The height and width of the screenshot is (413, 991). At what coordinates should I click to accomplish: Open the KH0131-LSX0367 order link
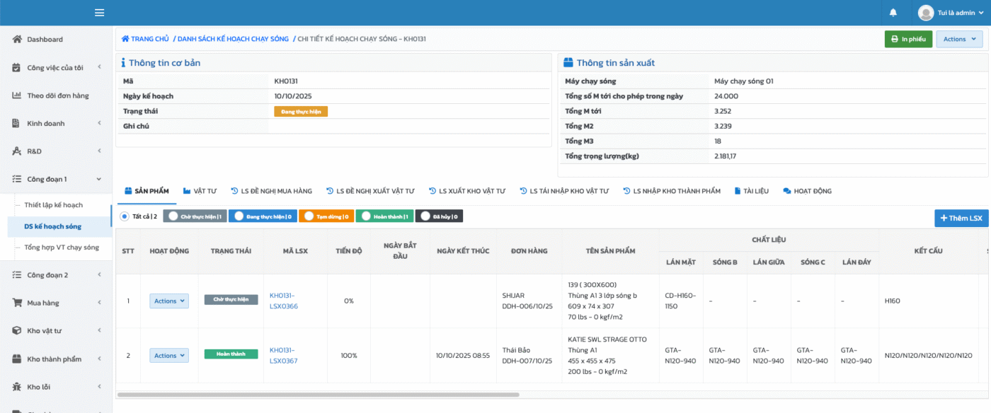pos(283,356)
